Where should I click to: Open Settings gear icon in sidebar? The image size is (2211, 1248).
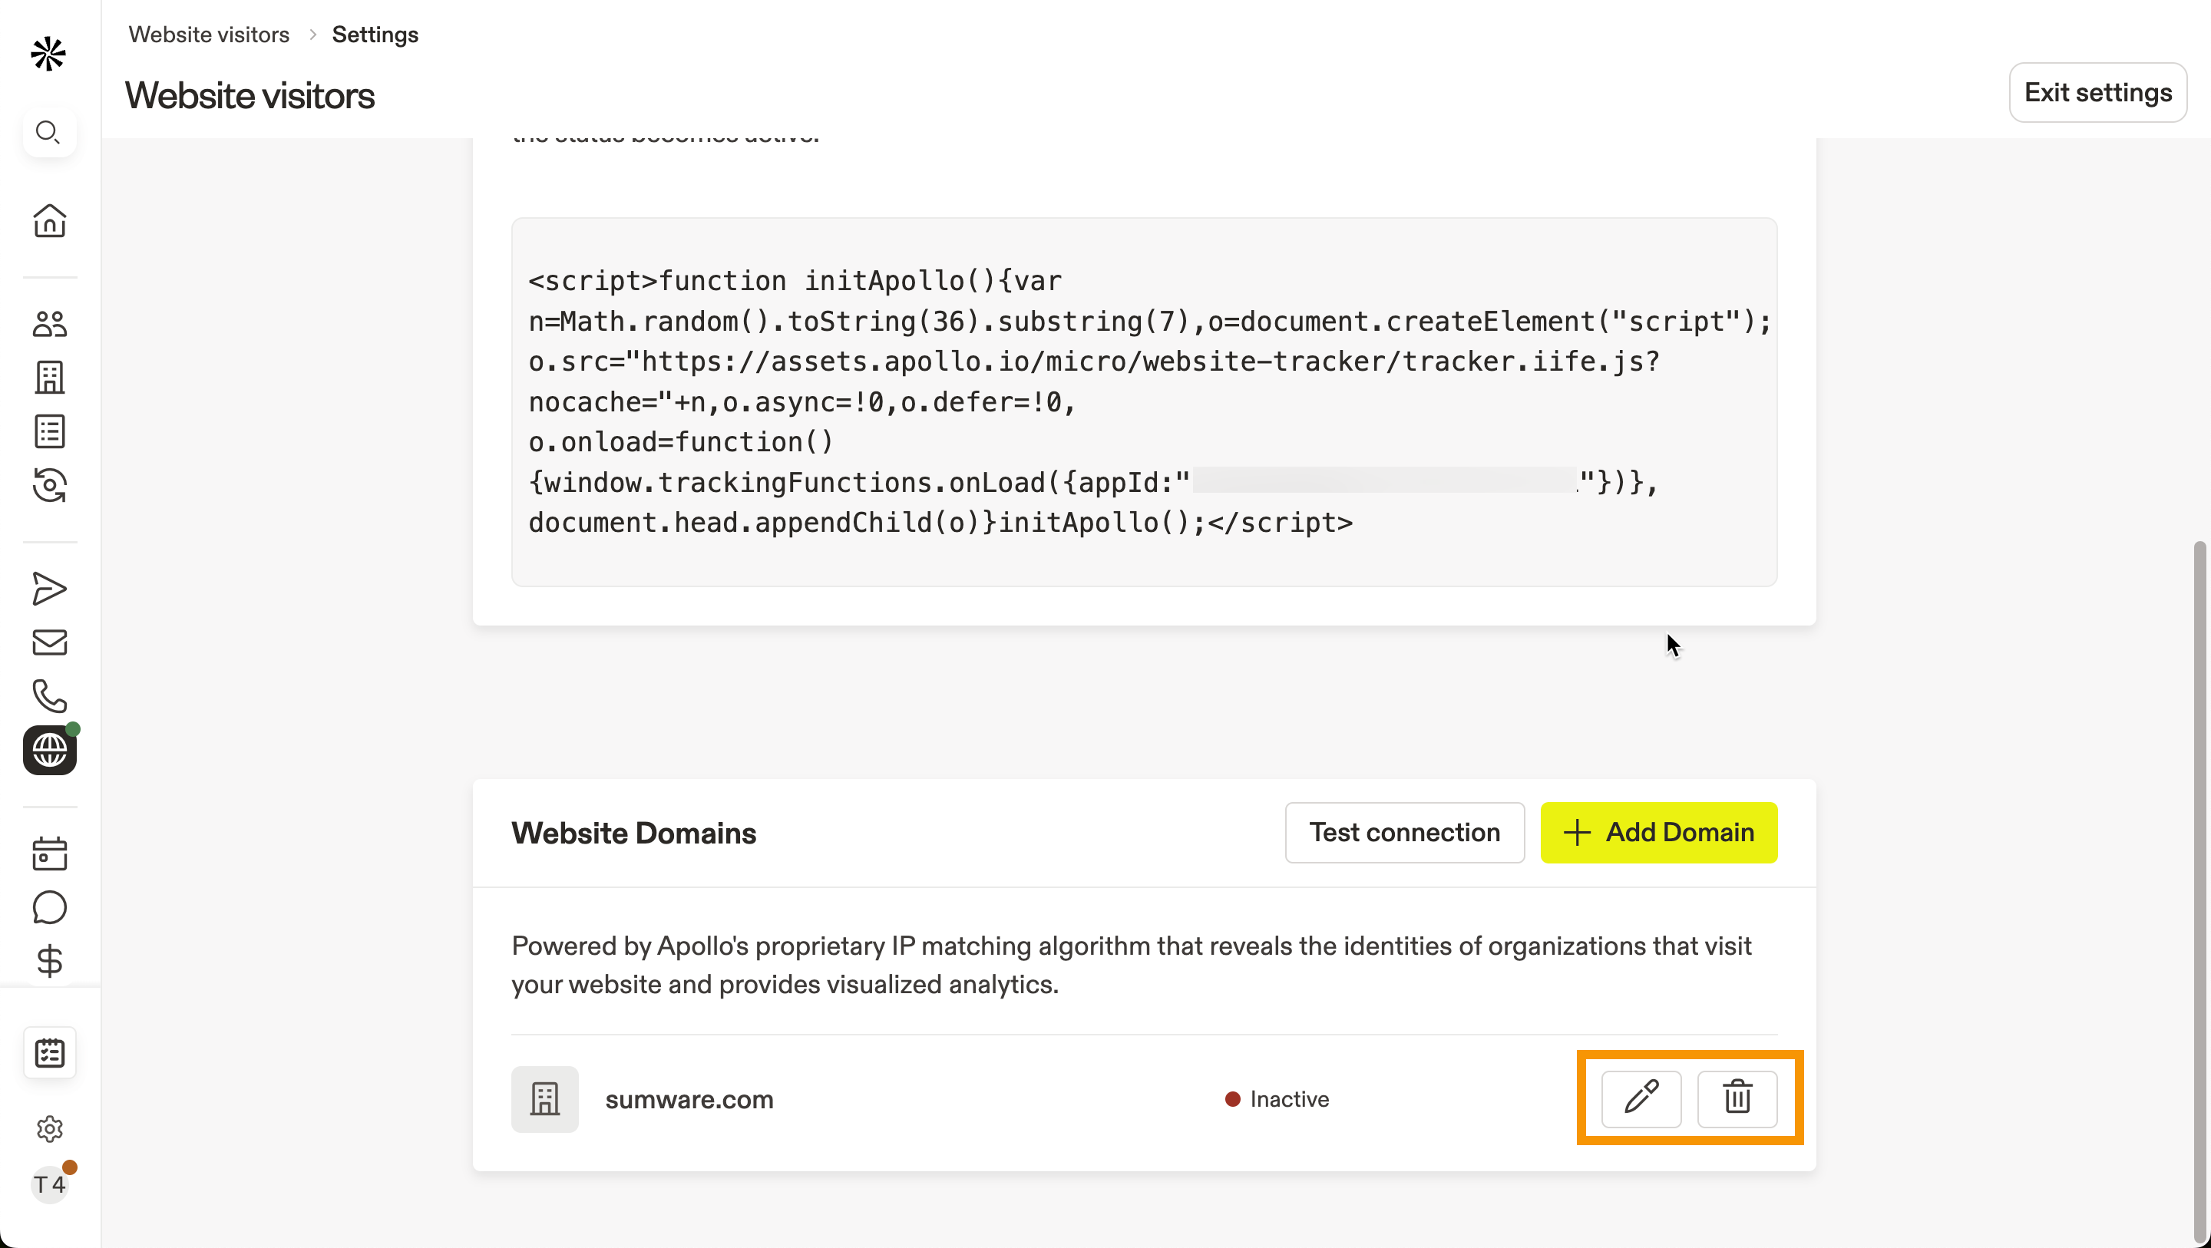(x=50, y=1129)
